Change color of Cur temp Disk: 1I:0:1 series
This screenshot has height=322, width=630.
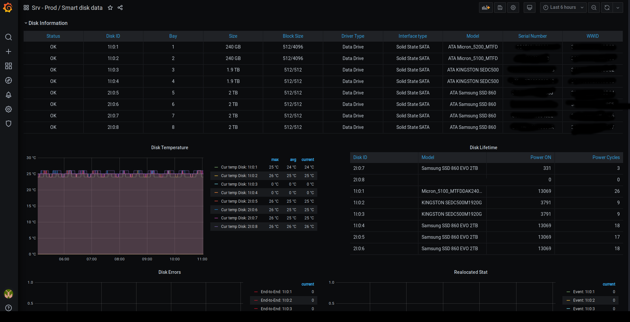216,167
